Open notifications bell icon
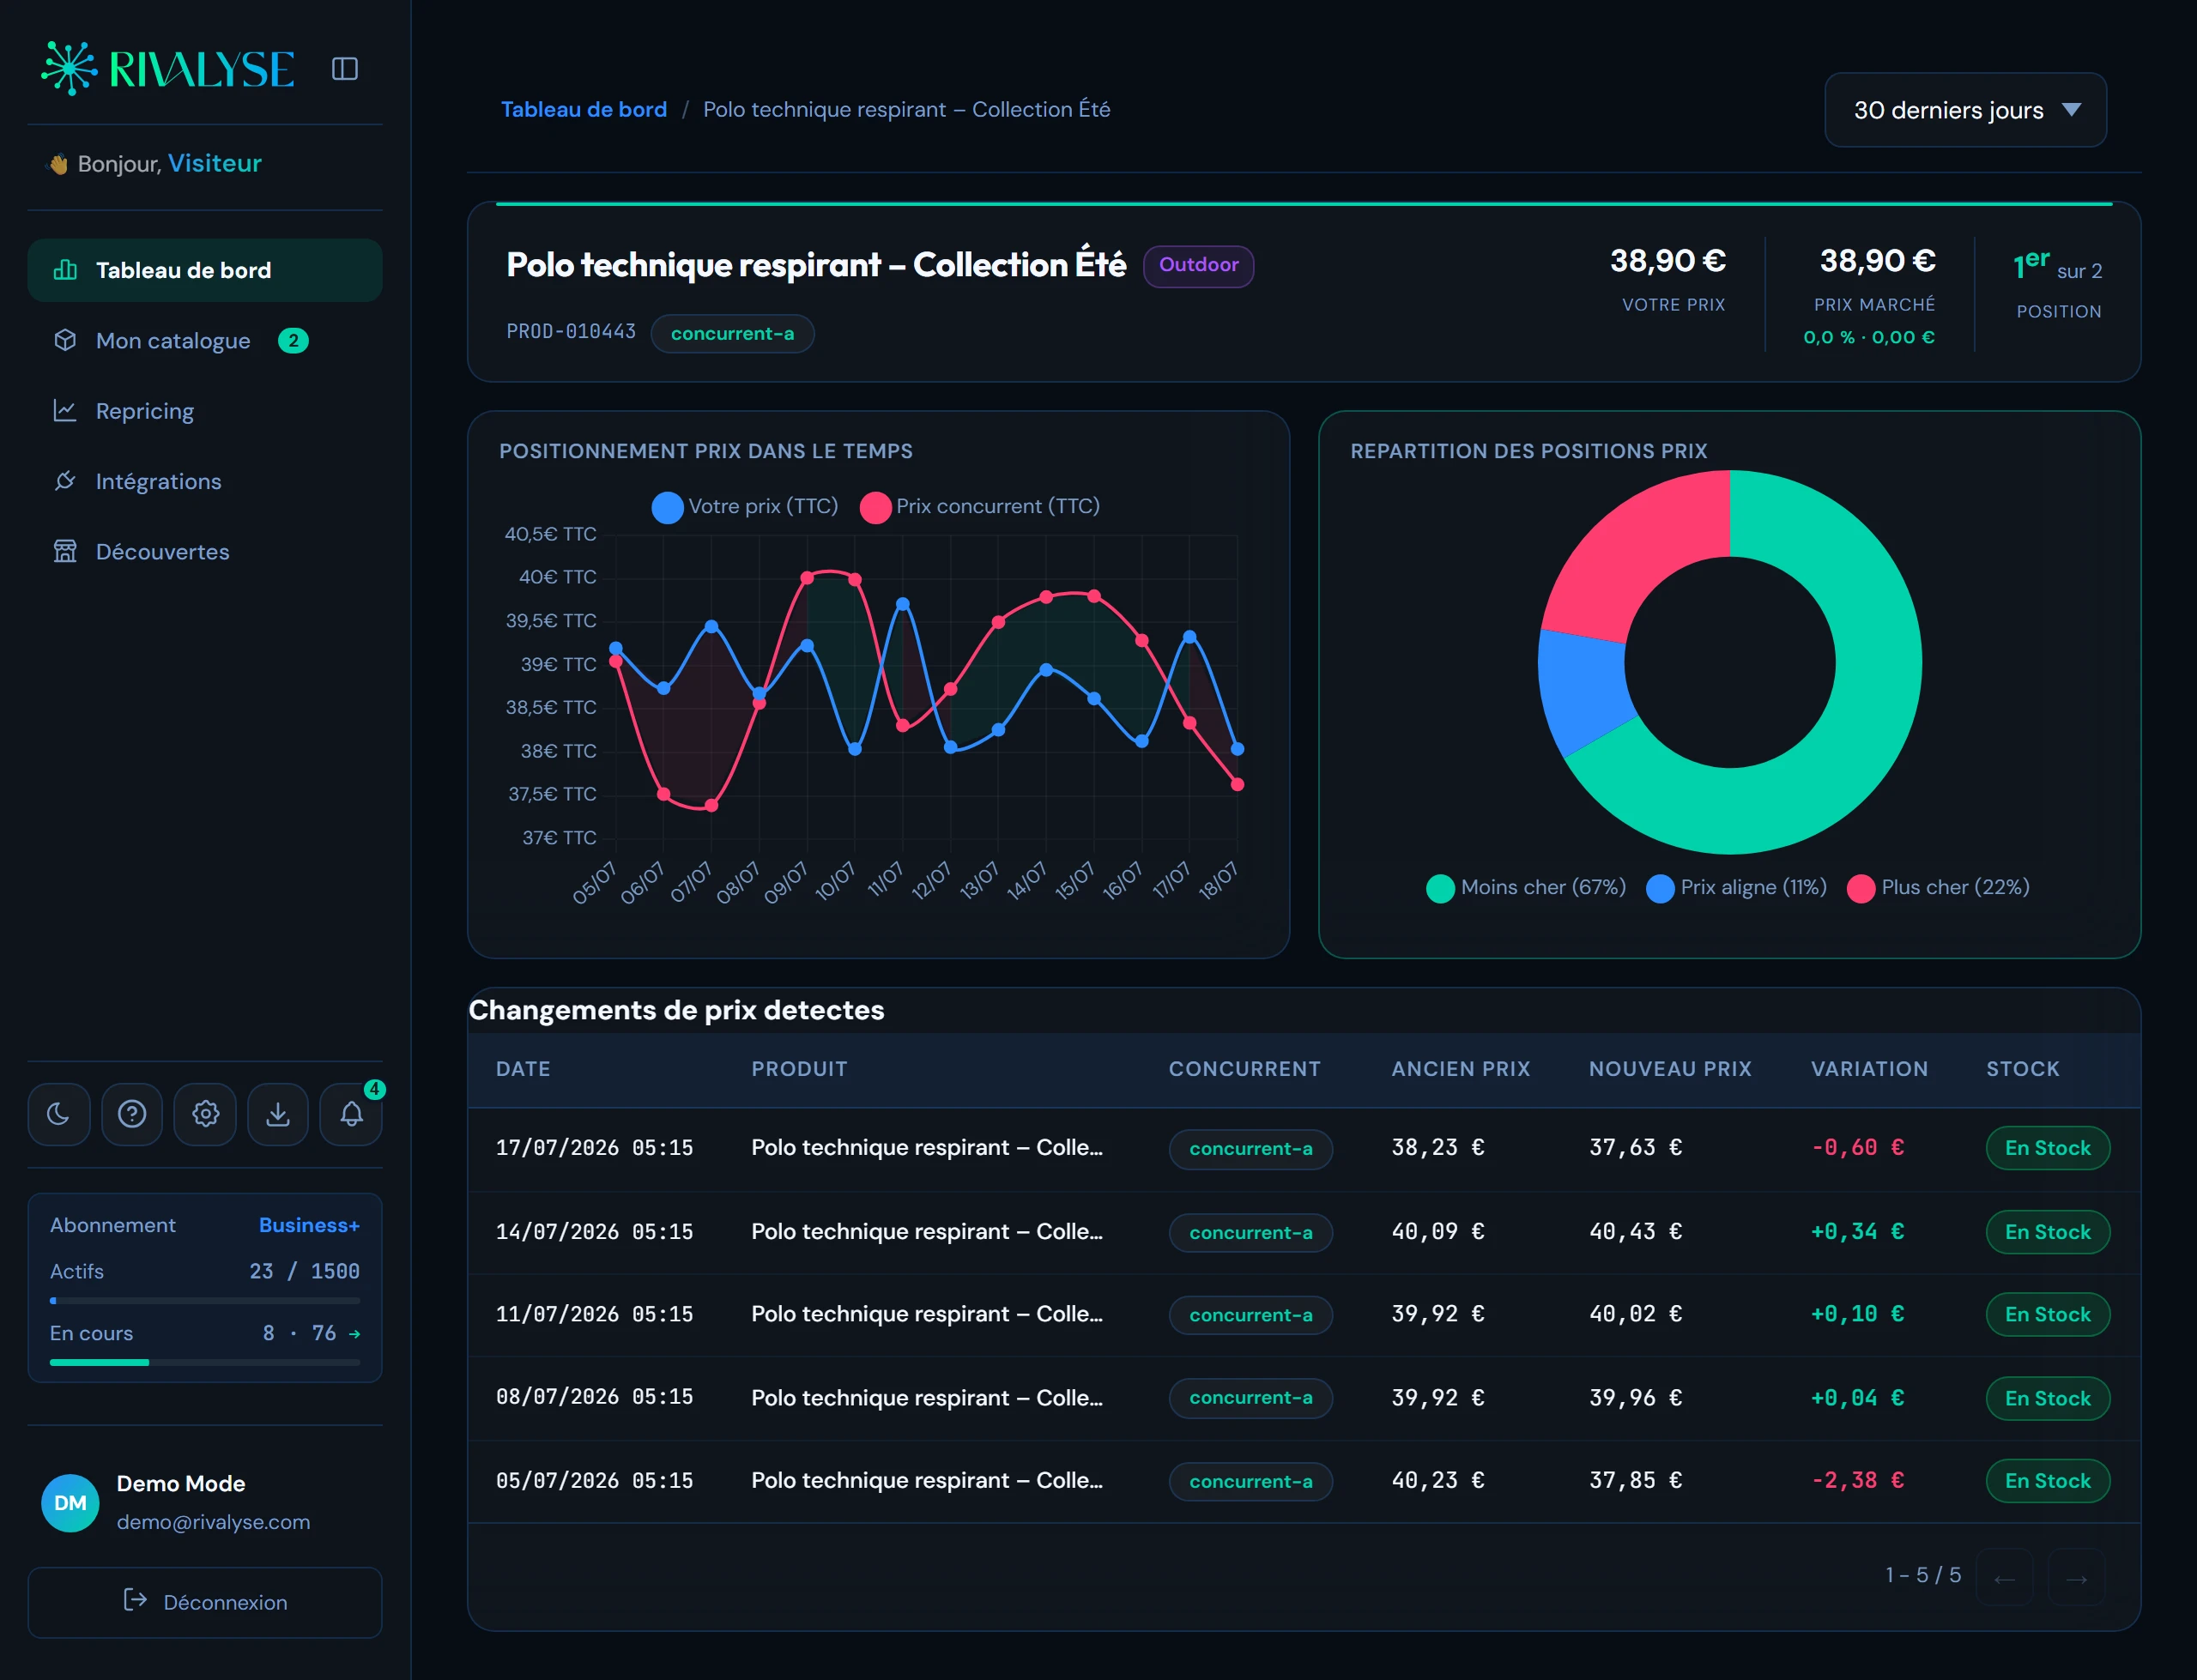This screenshot has width=2197, height=1680. click(x=351, y=1113)
